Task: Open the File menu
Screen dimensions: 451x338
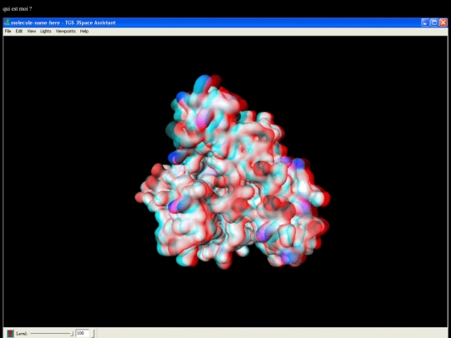Action: (8, 31)
